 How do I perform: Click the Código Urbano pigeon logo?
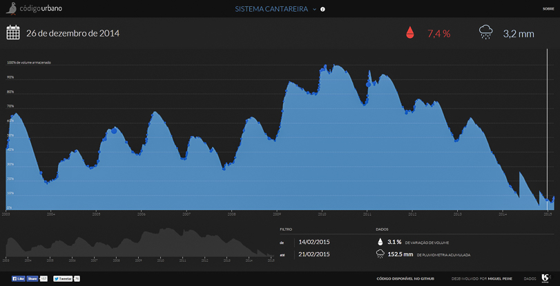pyautogui.click(x=11, y=9)
